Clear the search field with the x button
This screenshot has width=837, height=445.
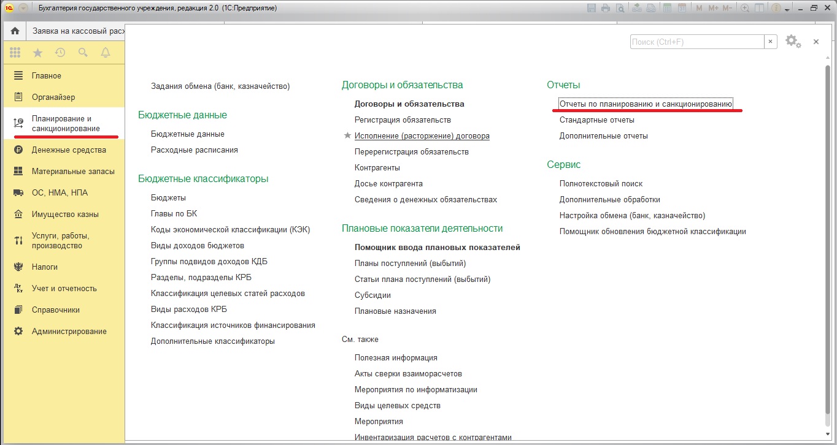771,42
